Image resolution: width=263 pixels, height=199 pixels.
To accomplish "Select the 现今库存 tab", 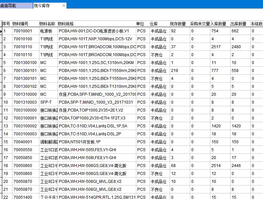I will tap(43, 6).
